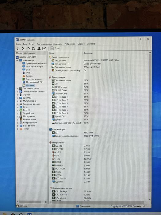Viewport: 161px width, 215px height.
Task: Open the Справка menu
Action: tap(91, 44)
